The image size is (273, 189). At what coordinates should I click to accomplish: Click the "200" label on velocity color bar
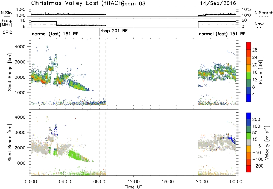[256, 119]
